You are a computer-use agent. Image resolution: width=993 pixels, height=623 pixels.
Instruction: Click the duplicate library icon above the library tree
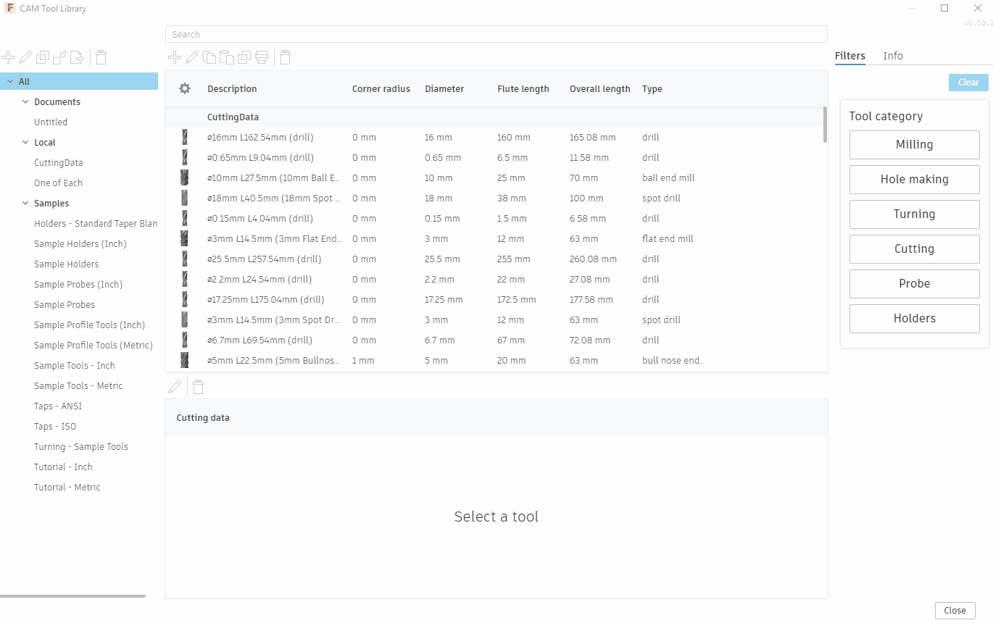click(43, 57)
